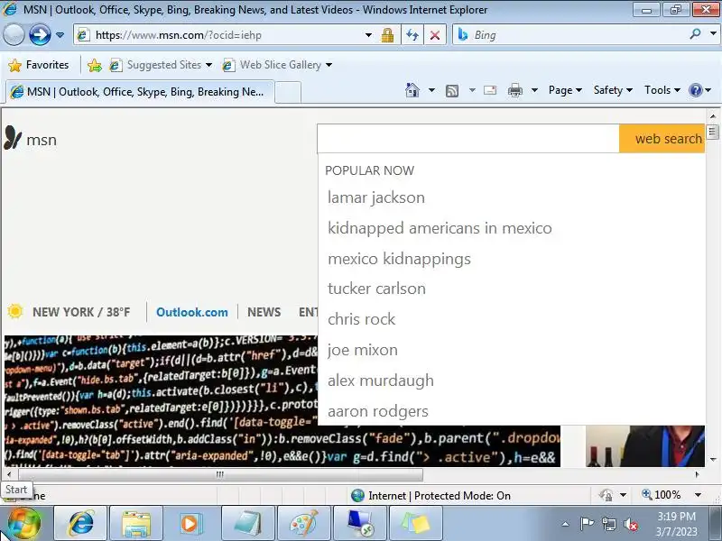The image size is (722, 541).
Task: Open Web Slice Gallery link
Action: tap(277, 65)
